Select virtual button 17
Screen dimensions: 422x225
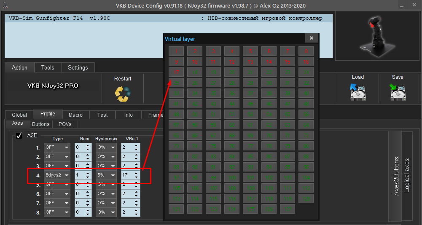pos(176,72)
